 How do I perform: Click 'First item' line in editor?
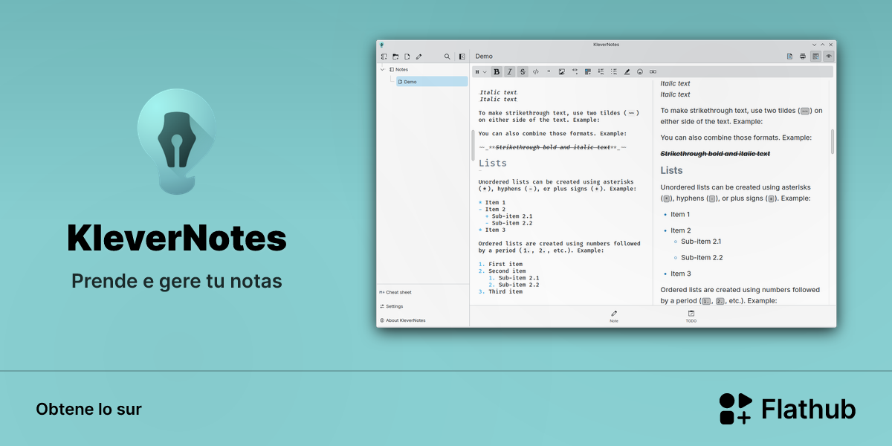tap(501, 264)
